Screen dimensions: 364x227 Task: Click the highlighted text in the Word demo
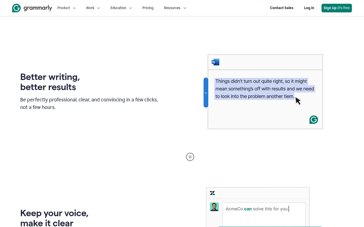(x=264, y=89)
